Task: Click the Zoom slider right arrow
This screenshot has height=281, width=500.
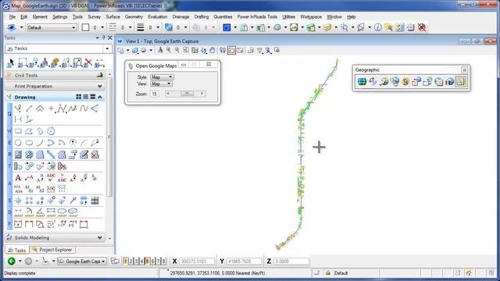Action: pyautogui.click(x=202, y=94)
